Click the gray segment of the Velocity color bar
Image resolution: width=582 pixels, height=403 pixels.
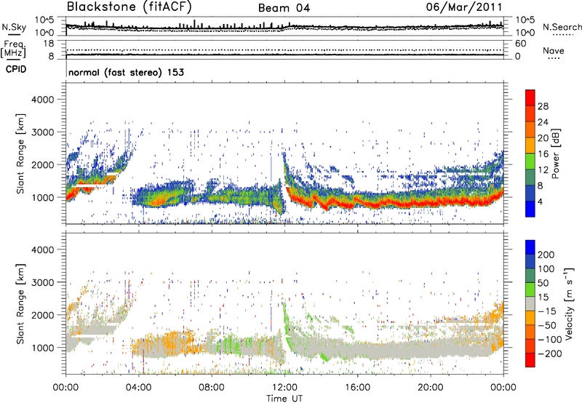coord(530,303)
